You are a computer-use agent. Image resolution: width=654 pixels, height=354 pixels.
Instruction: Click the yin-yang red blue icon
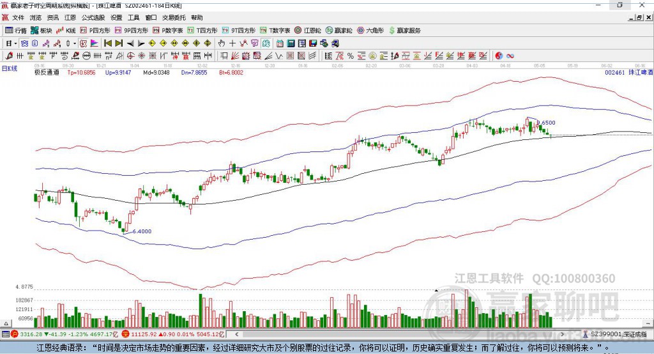coord(499,56)
